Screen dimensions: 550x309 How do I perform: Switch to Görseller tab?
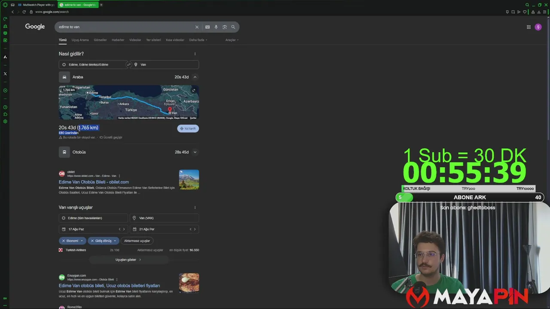coord(100,40)
